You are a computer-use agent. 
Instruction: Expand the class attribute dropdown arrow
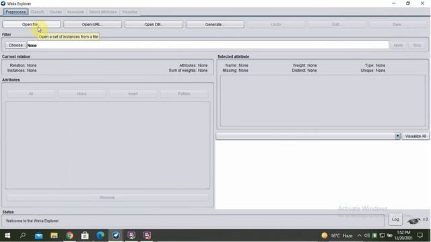(x=397, y=136)
